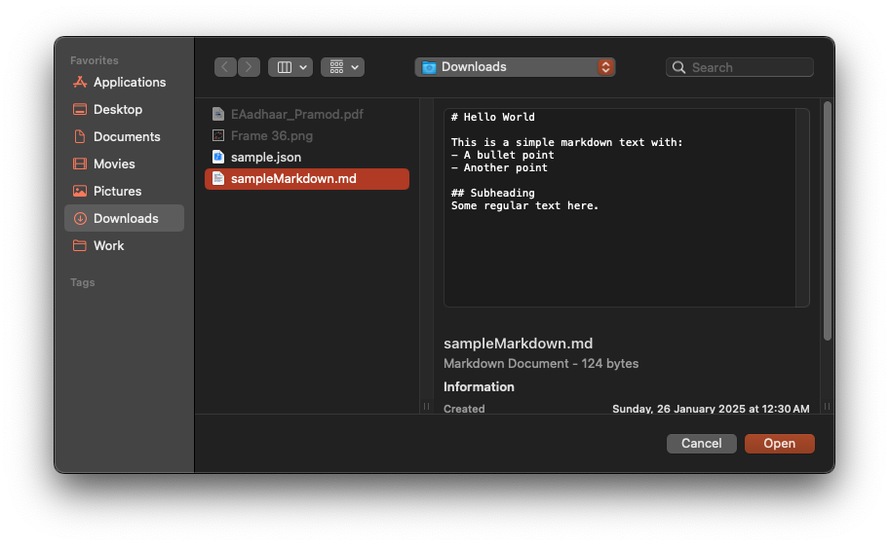The width and height of the screenshot is (889, 545).
Task: Open Documents in the sidebar
Action: pyautogui.click(x=124, y=136)
